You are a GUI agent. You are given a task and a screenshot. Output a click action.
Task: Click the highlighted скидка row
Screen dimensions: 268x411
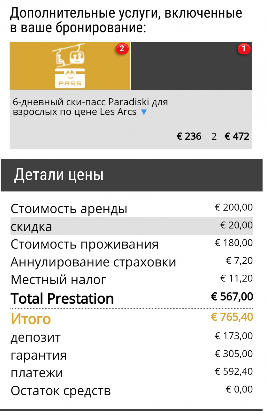pos(132,226)
